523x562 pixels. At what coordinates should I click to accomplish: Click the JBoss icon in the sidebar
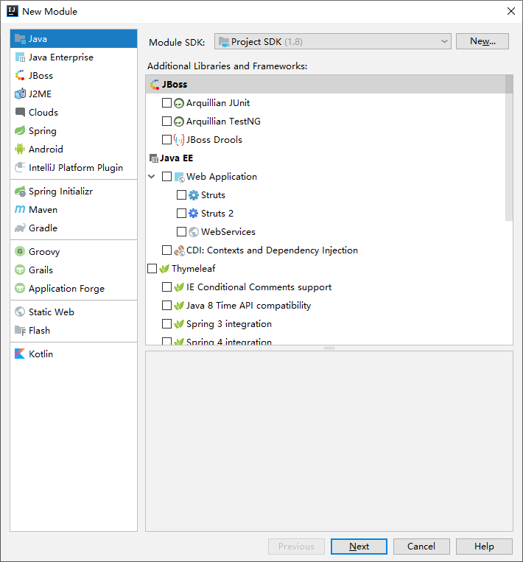21,76
